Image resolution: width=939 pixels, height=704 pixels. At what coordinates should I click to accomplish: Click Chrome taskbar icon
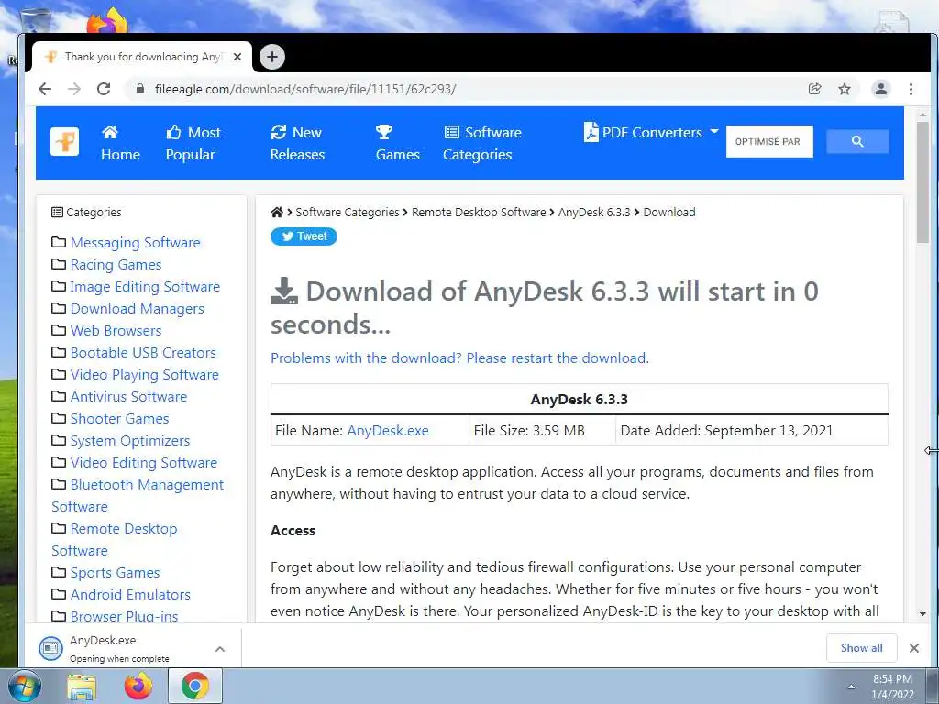click(195, 686)
